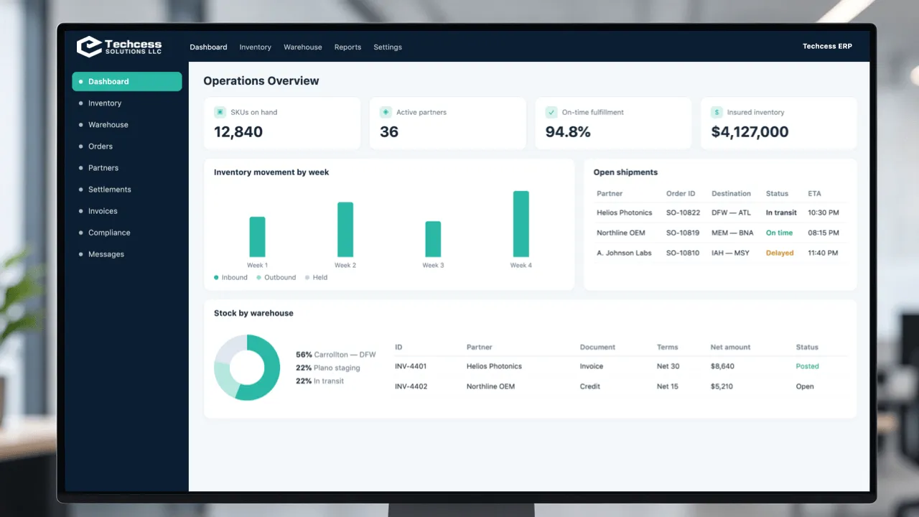Click the Active partners card icon
The width and height of the screenshot is (919, 517).
[386, 112]
